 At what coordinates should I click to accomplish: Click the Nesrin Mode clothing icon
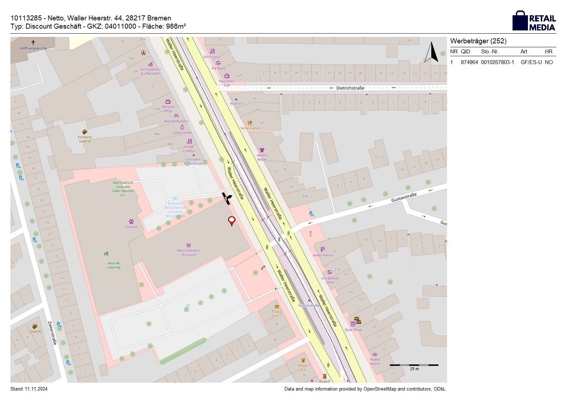[262, 150]
